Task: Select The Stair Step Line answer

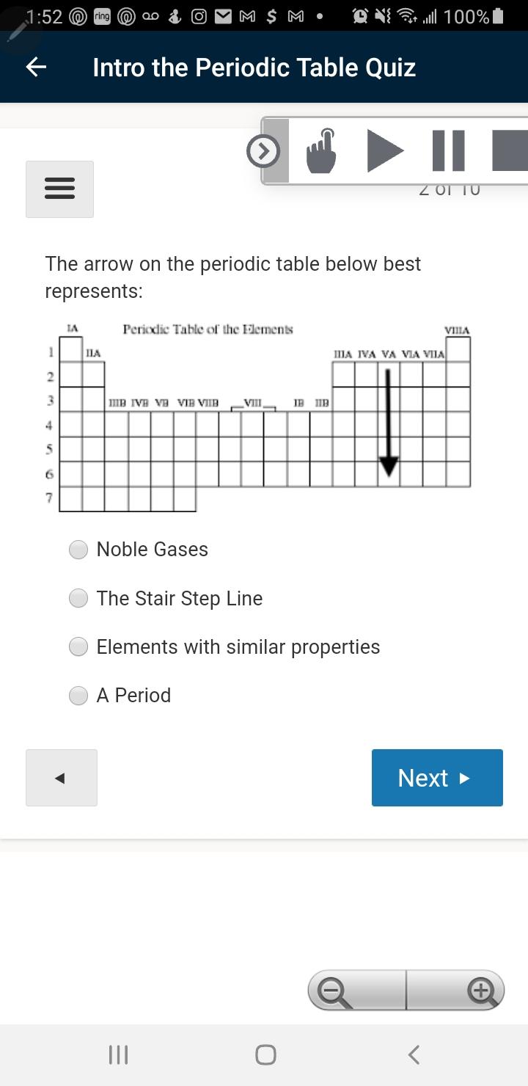Action: tap(78, 598)
